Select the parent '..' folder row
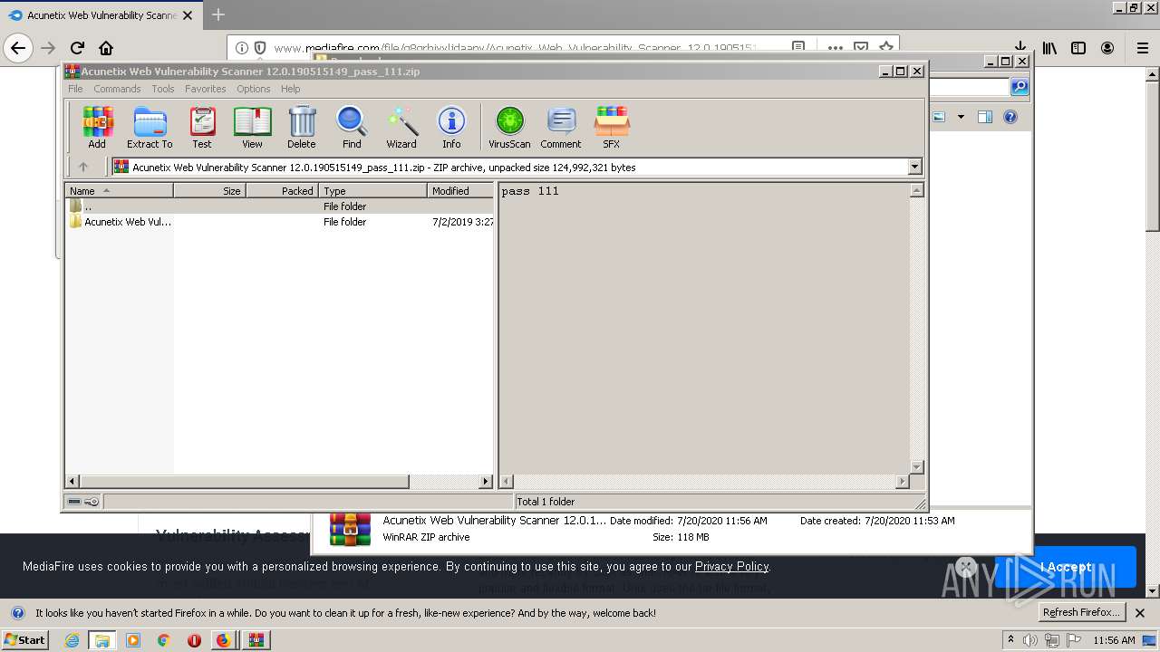1160x652 pixels. tap(280, 206)
